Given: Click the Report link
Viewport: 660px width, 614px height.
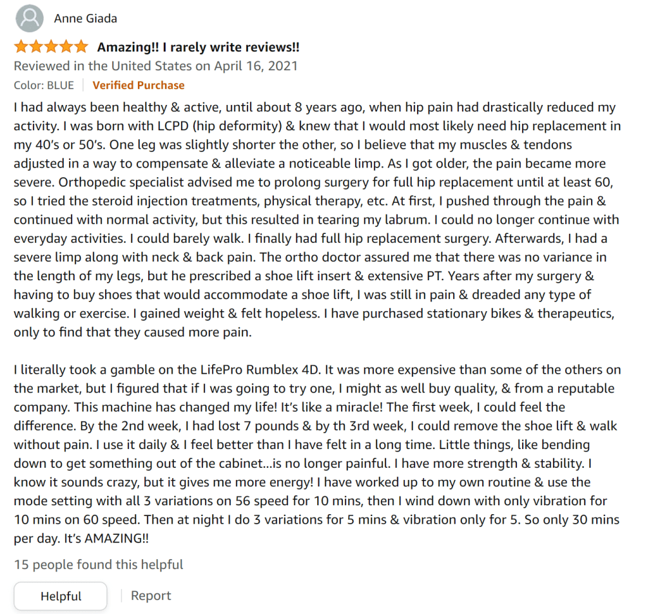Looking at the screenshot, I should click(x=151, y=596).
